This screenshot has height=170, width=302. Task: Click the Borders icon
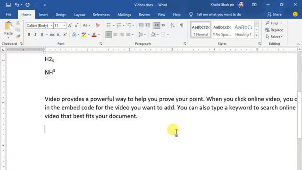(163, 34)
